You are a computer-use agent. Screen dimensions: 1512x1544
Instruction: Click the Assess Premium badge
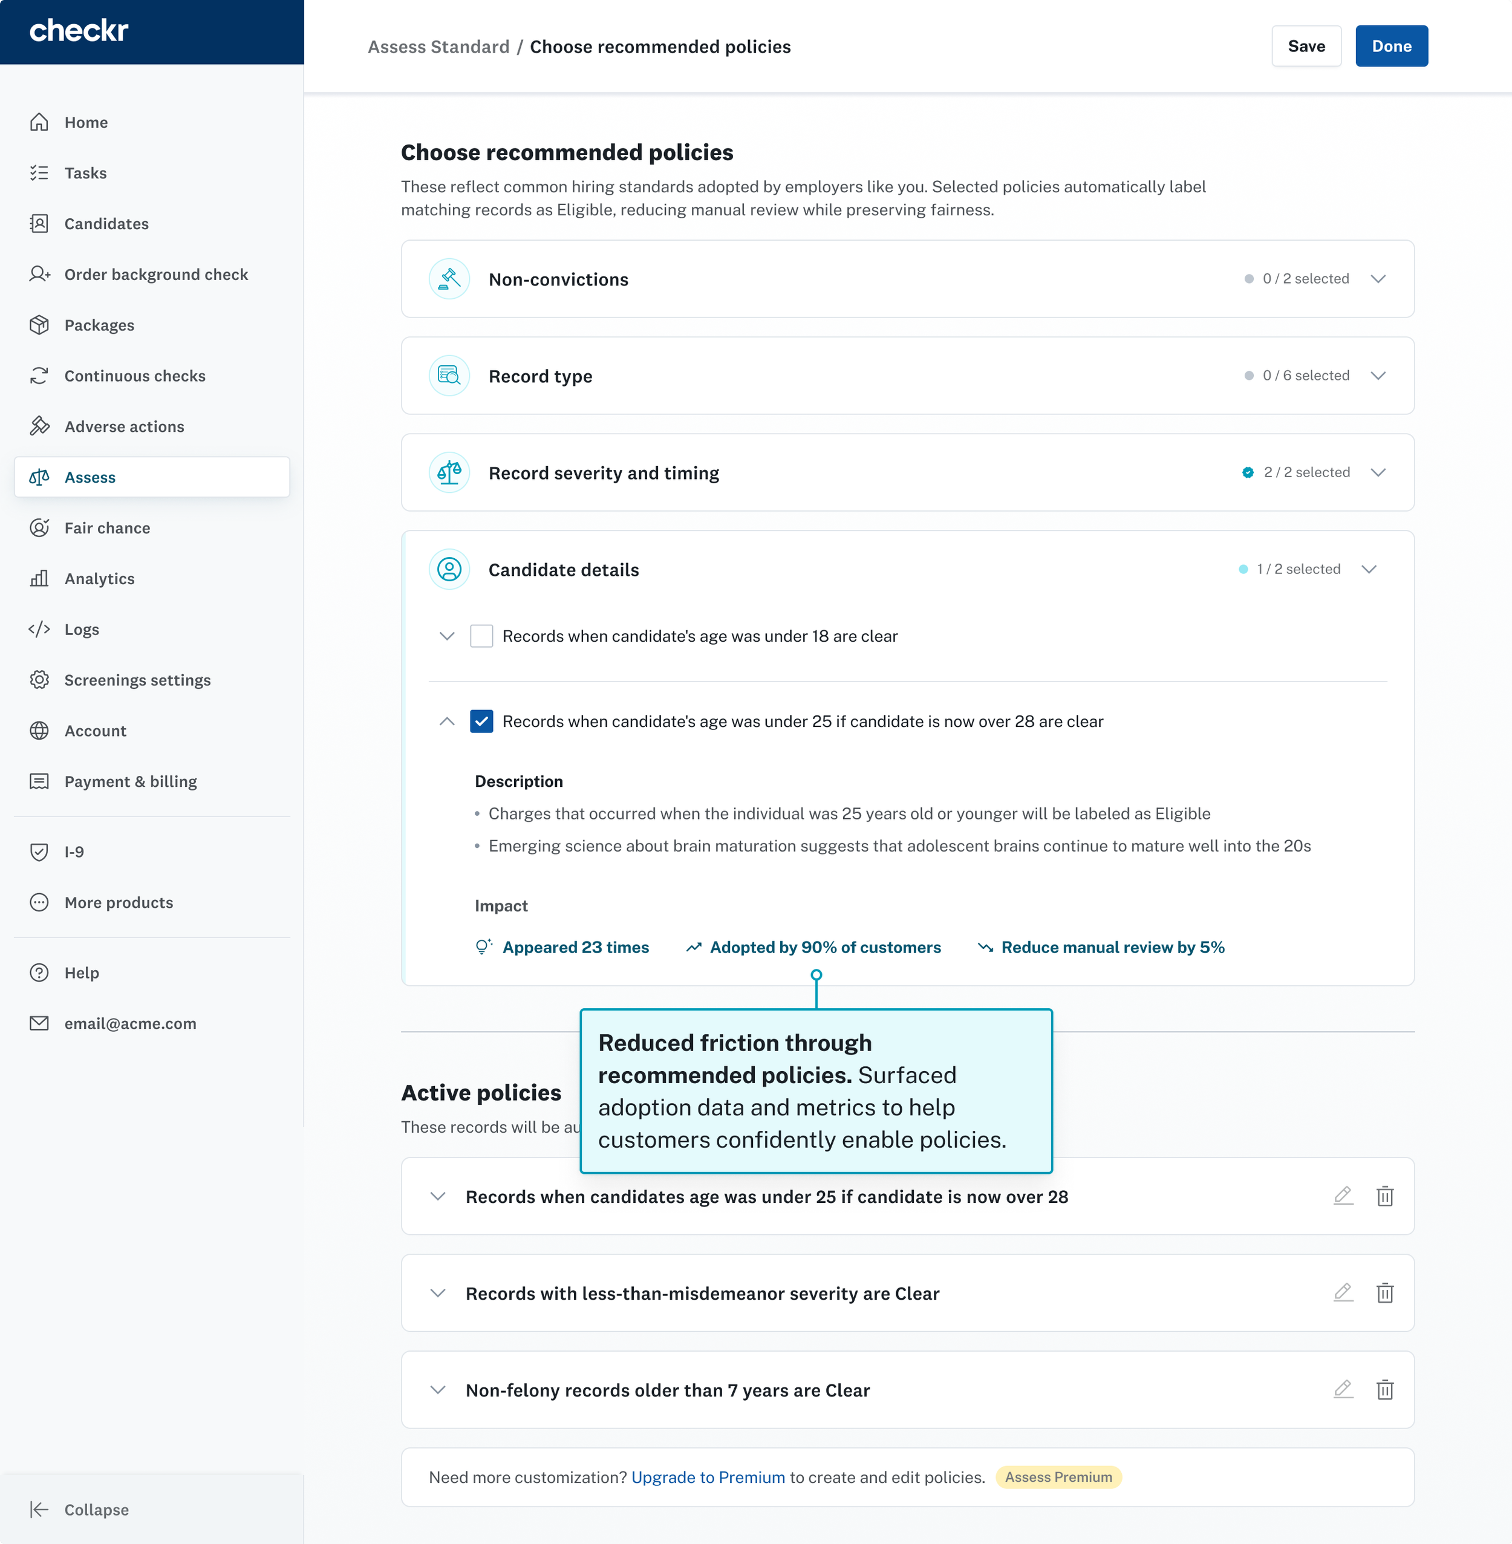(1058, 1477)
